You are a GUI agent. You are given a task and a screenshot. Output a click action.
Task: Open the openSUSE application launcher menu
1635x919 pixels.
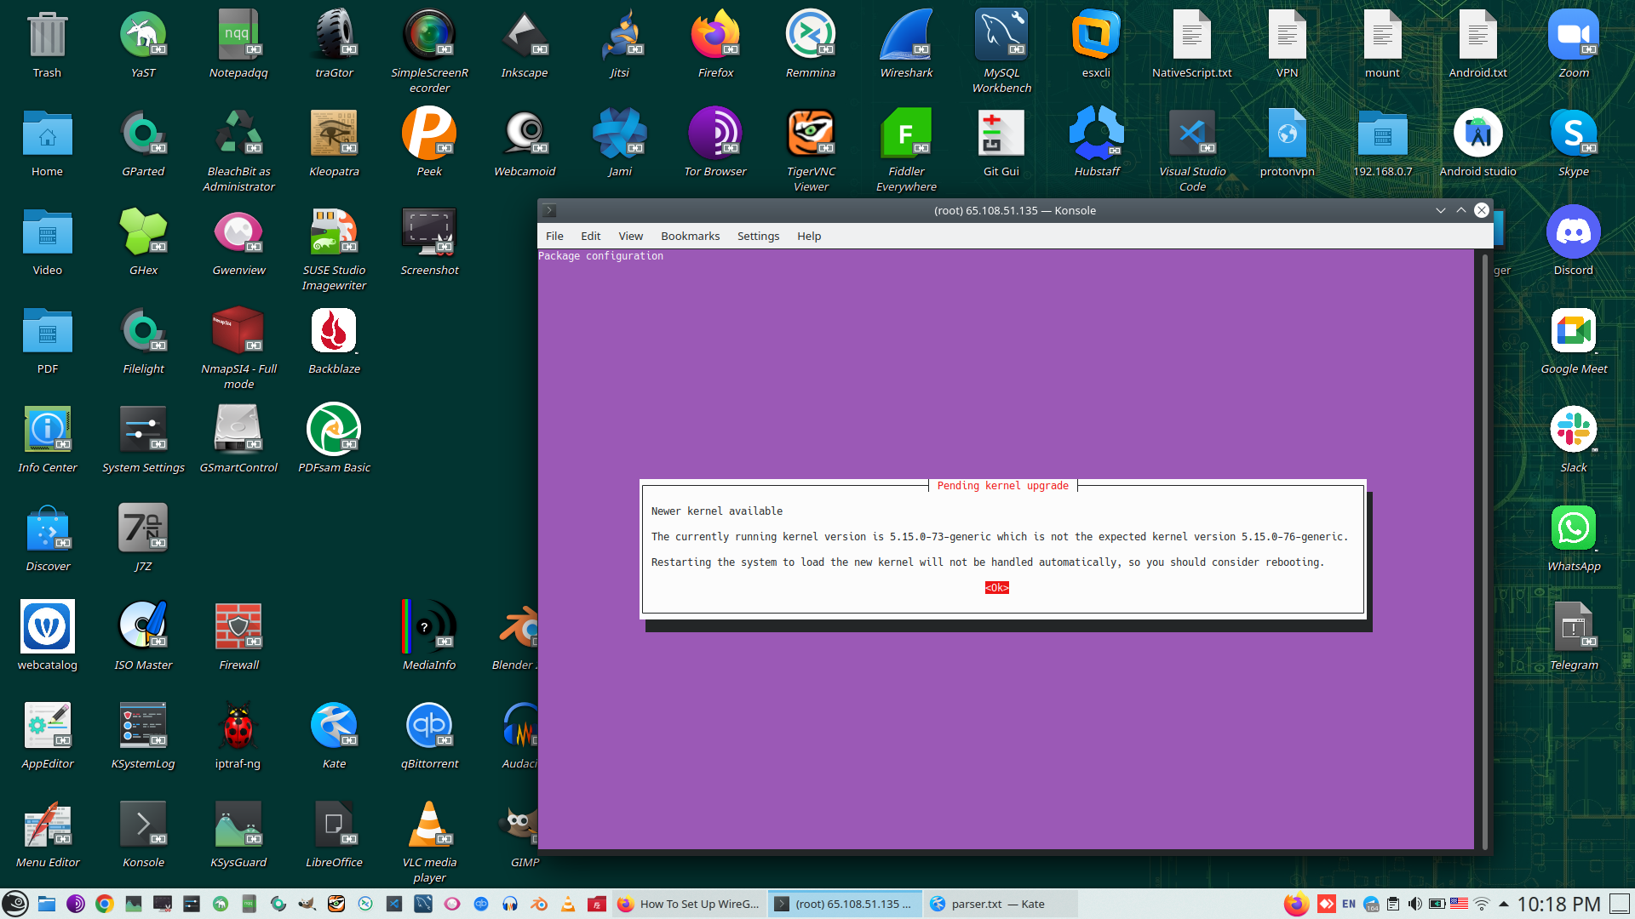click(15, 904)
